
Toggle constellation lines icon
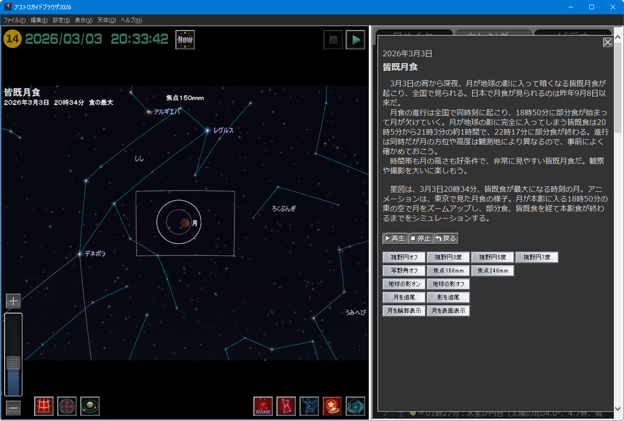(x=286, y=406)
